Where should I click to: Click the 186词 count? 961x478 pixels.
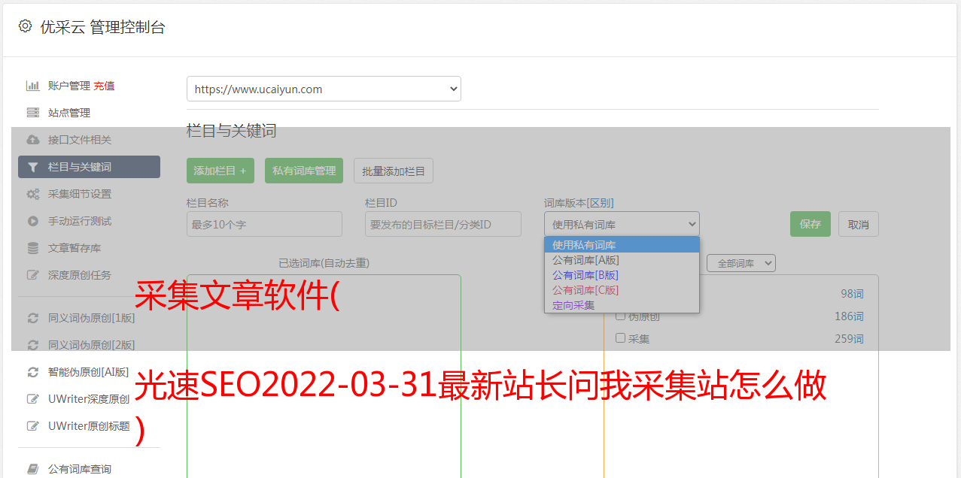pos(849,316)
